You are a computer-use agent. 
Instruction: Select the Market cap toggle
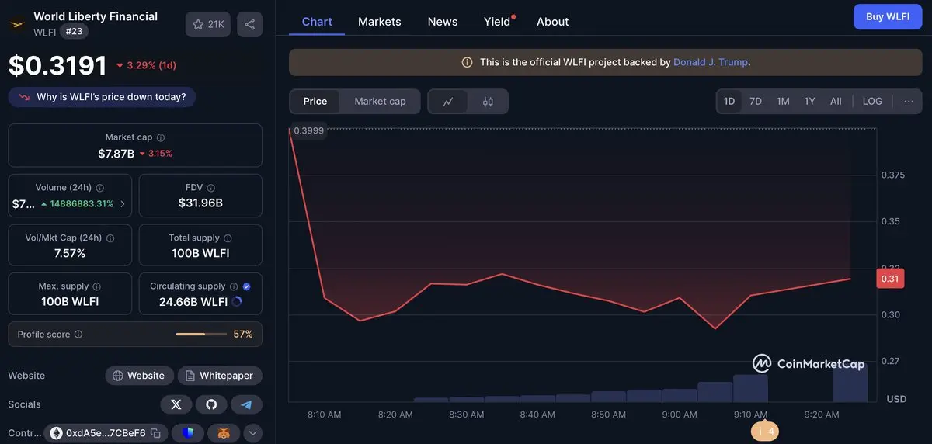380,102
